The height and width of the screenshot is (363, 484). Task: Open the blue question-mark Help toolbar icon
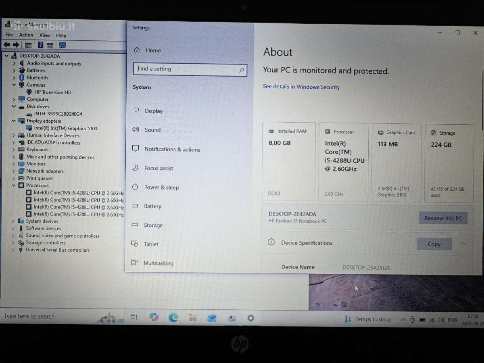coord(41,45)
